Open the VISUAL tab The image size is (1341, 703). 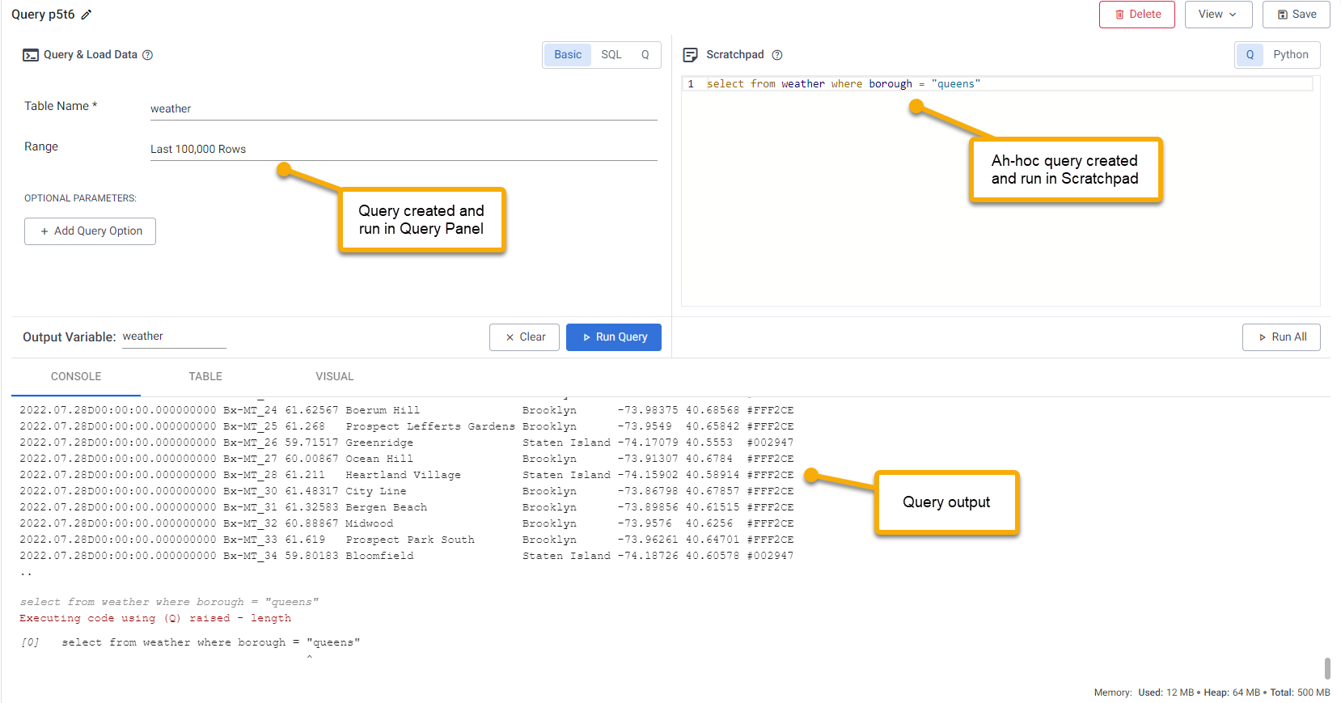click(x=334, y=376)
